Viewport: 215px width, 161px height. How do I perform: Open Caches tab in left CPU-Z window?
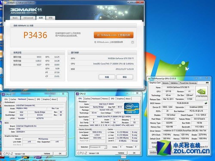[13, 99]
